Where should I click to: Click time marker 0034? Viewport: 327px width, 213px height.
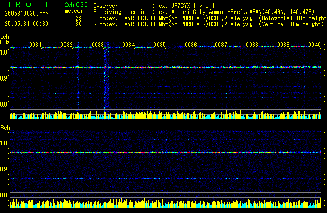(x=128, y=45)
